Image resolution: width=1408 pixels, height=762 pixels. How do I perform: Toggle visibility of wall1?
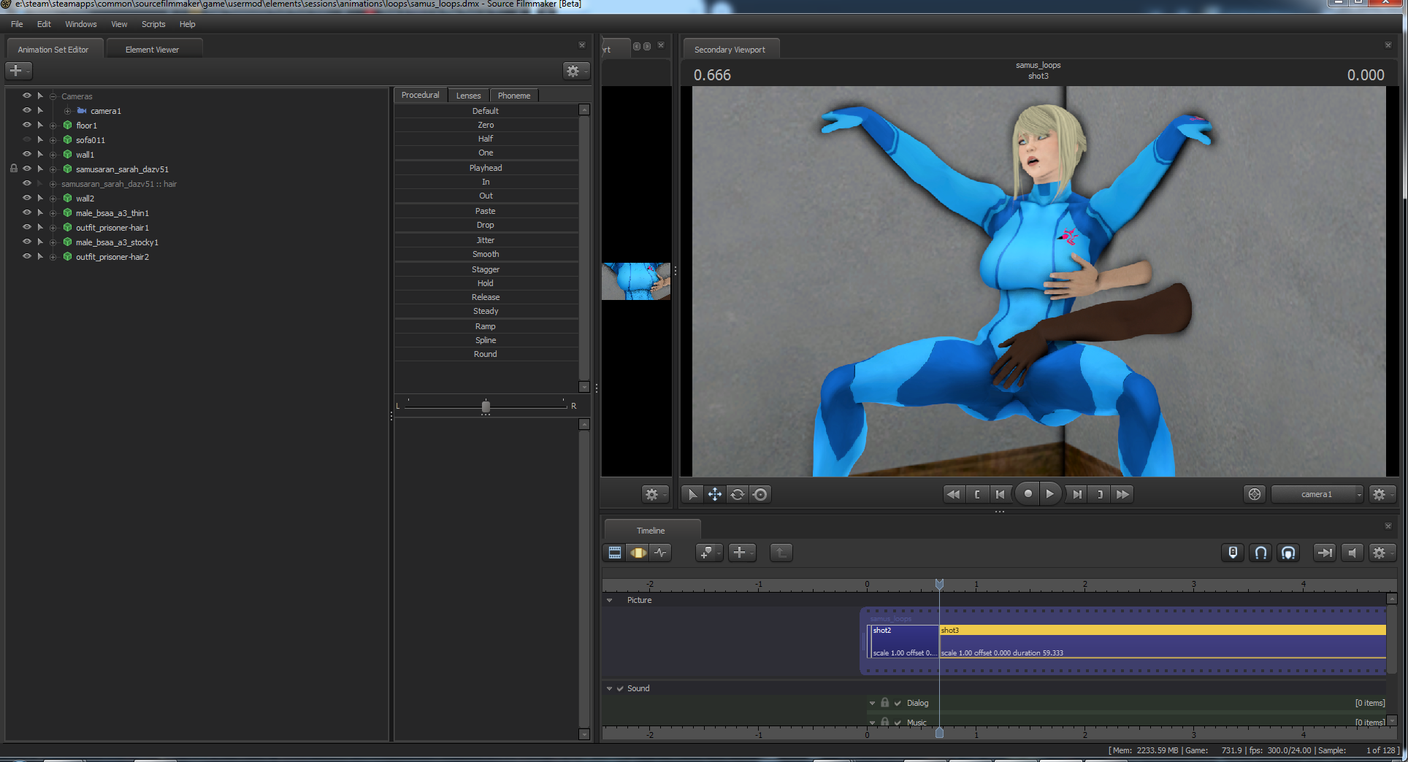pos(27,154)
